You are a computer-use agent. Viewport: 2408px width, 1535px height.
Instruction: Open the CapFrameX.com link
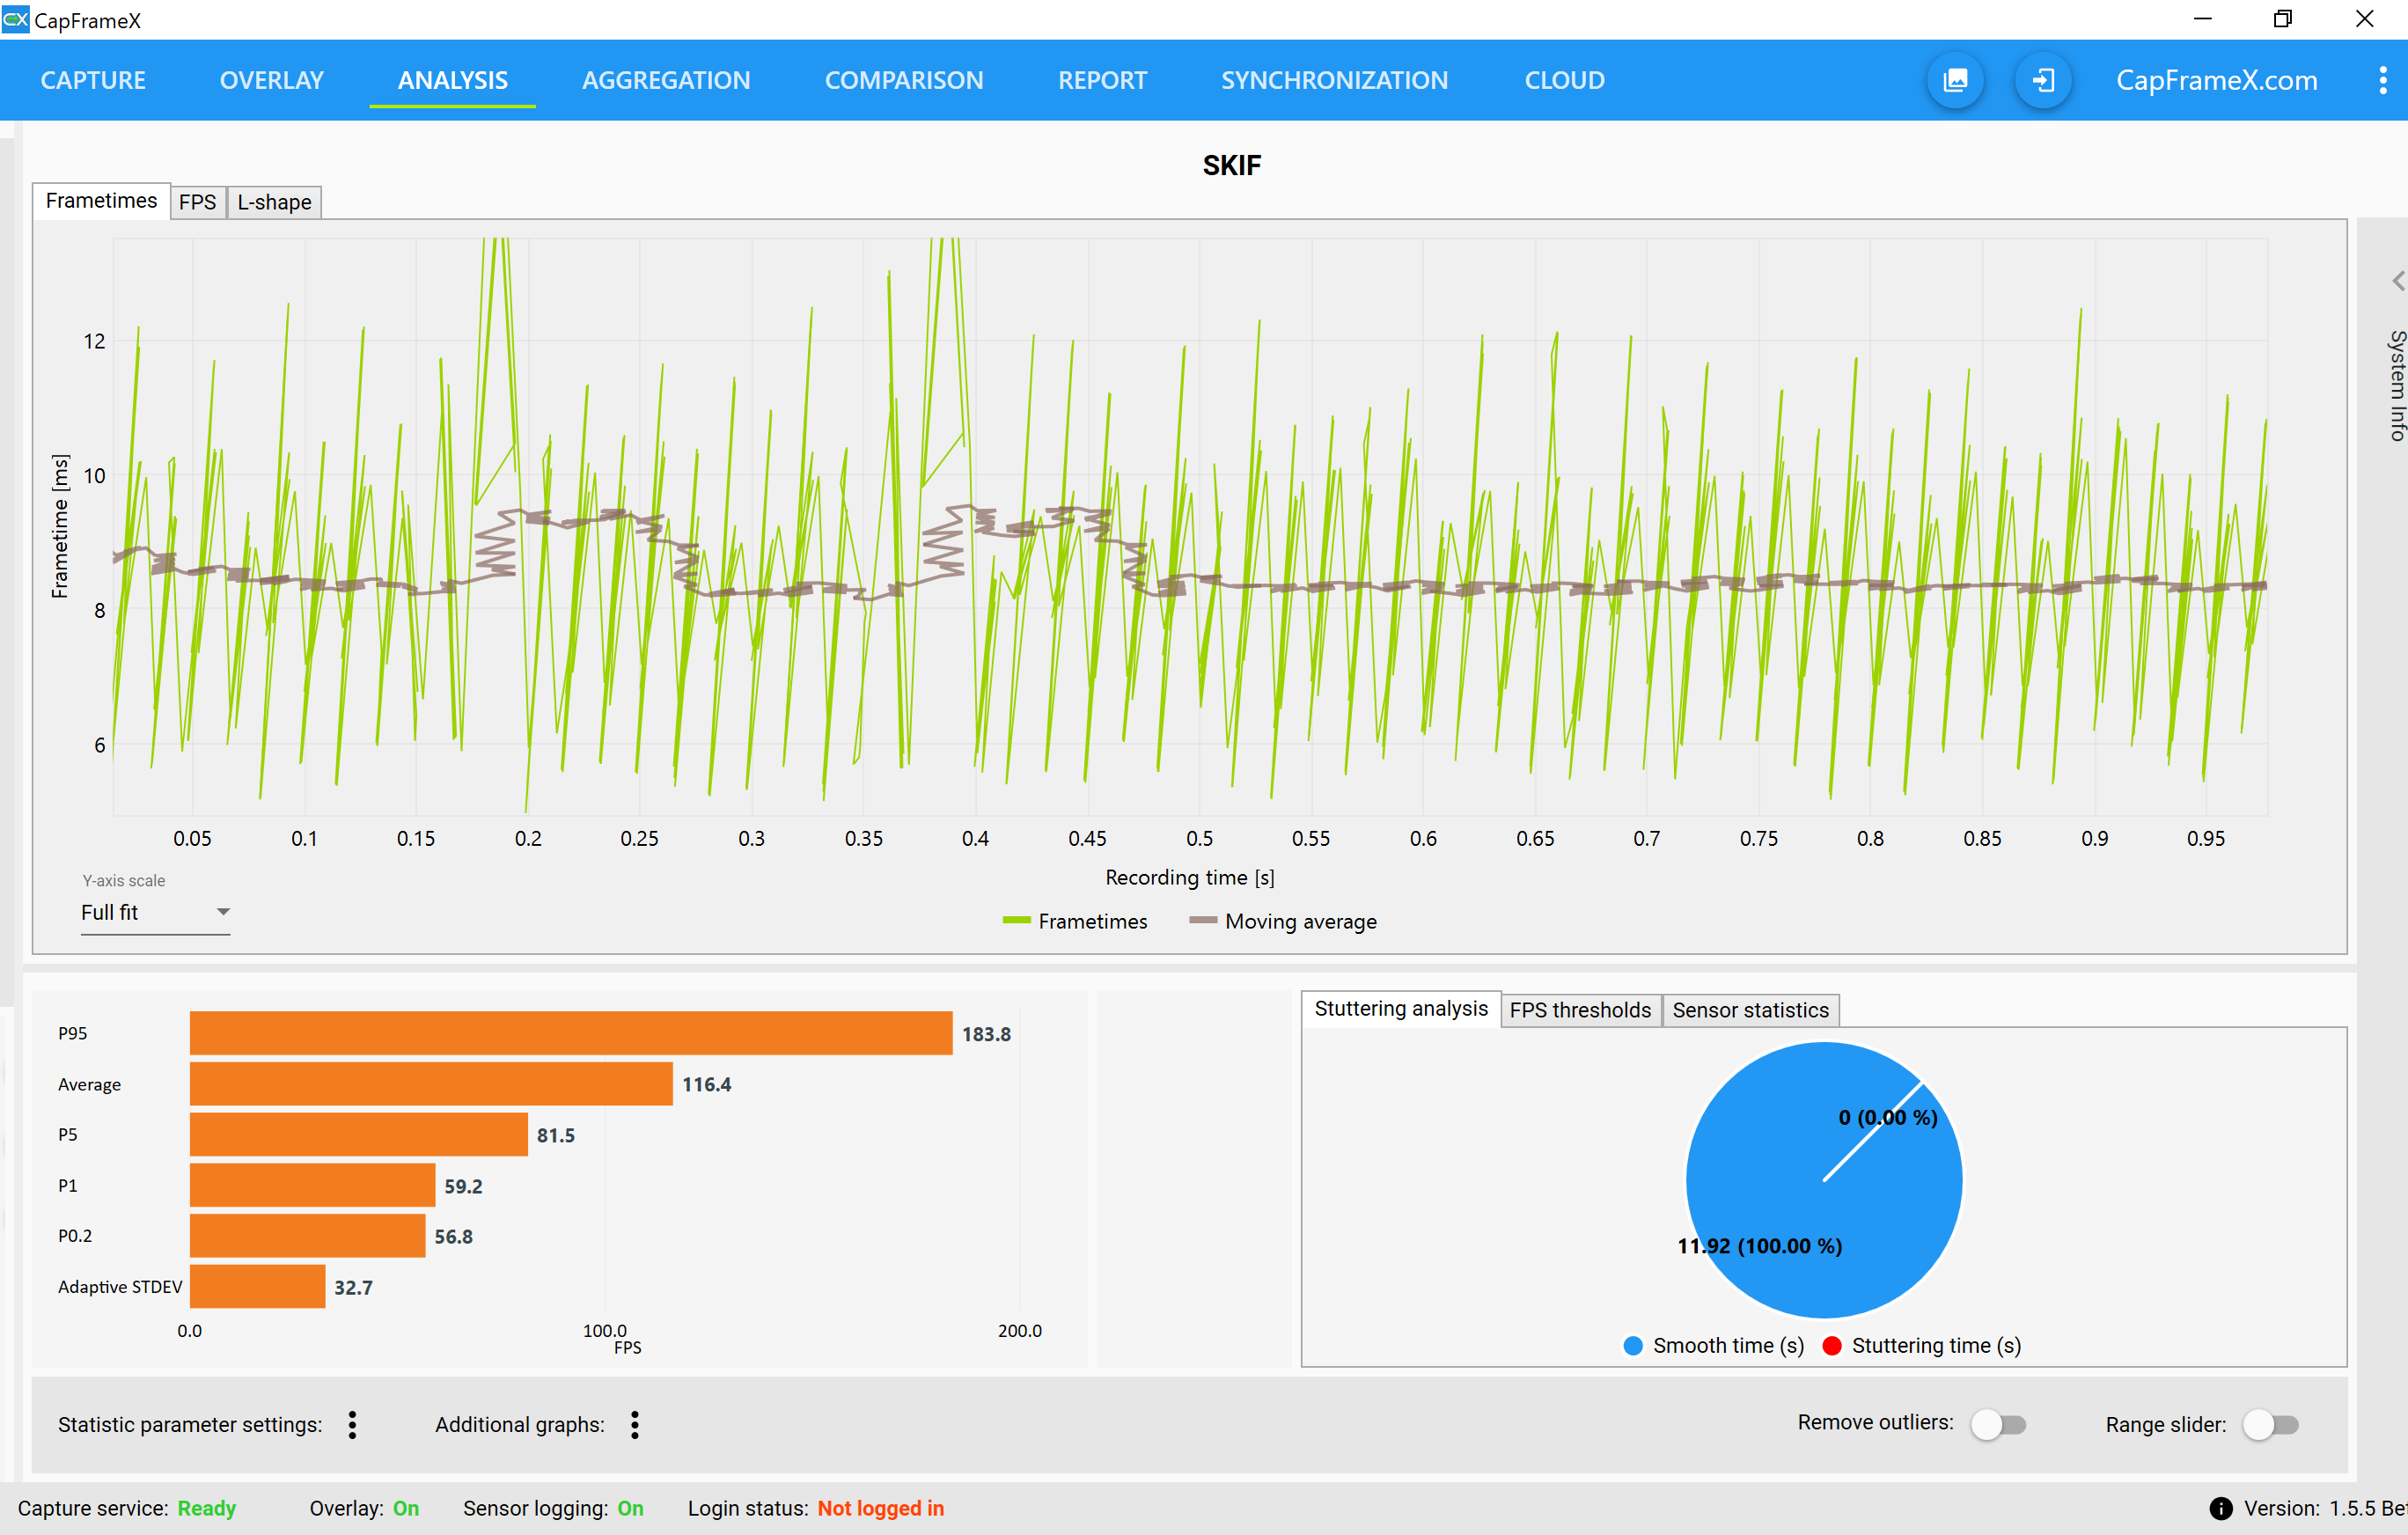pos(2216,80)
